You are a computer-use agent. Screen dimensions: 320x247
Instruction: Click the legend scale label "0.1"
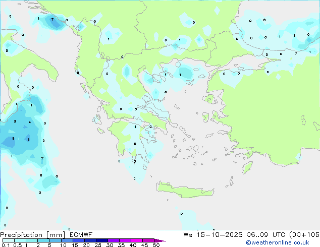(x=6, y=245)
